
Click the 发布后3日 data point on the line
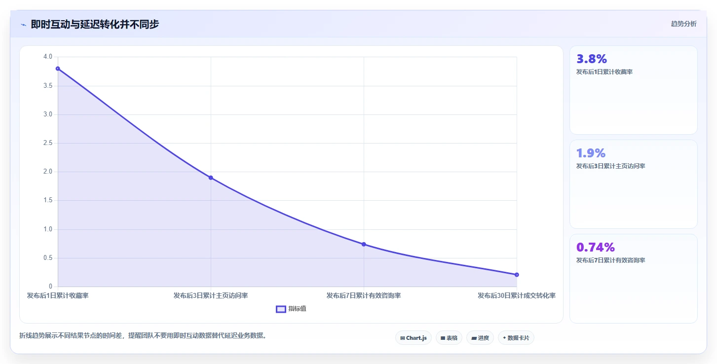211,178
